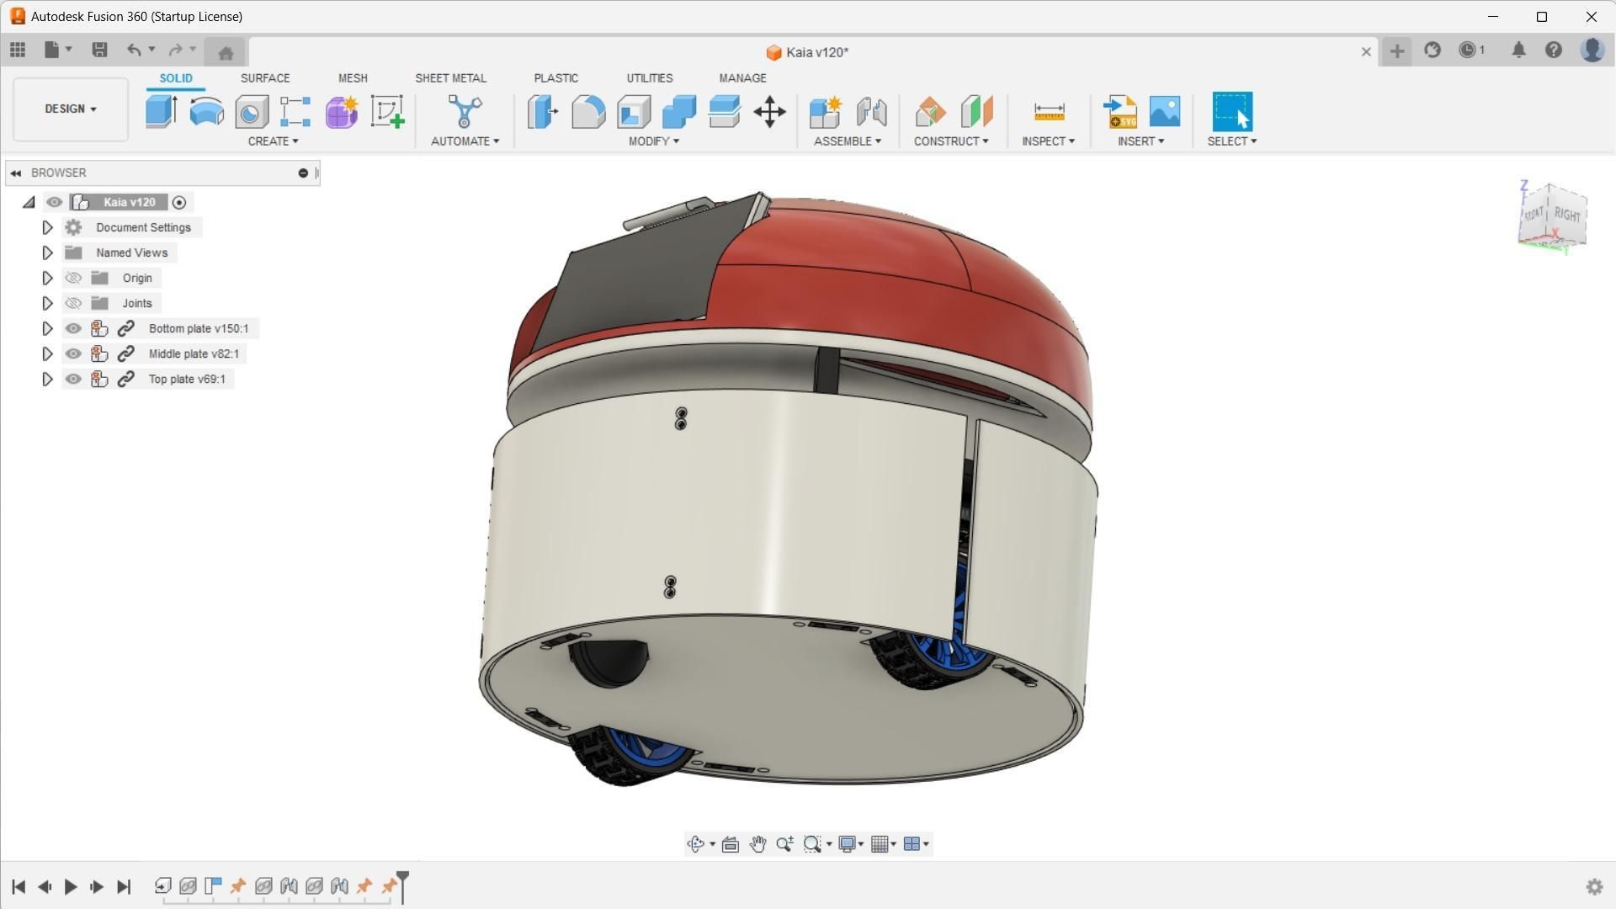Open the Zoom Window tool in navigation bar
The height and width of the screenshot is (909, 1616).
pos(811,843)
